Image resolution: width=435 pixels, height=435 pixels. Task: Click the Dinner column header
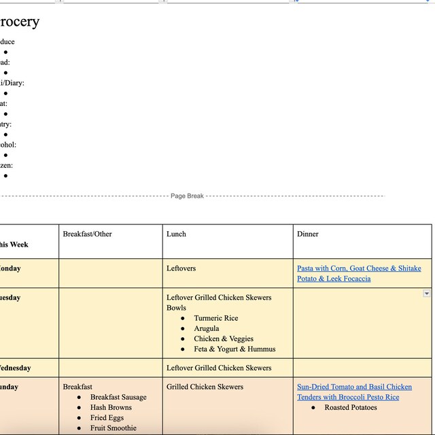coord(308,234)
